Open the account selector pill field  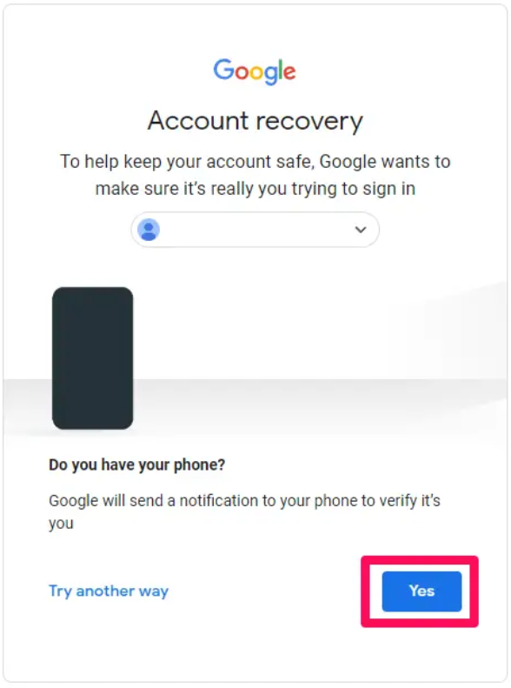[x=255, y=230]
